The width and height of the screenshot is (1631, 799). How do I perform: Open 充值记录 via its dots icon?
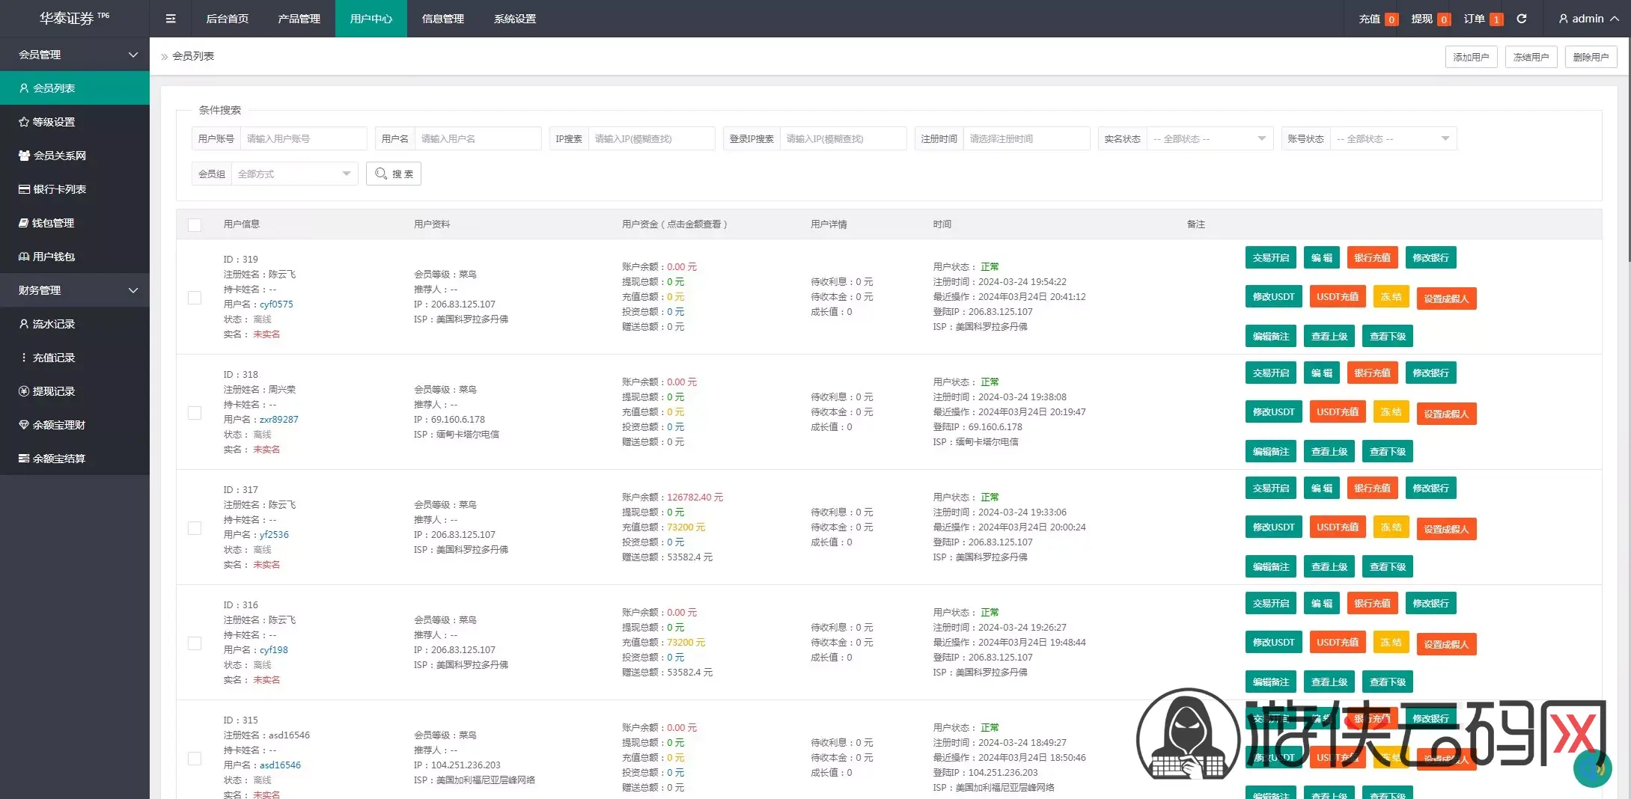(24, 358)
